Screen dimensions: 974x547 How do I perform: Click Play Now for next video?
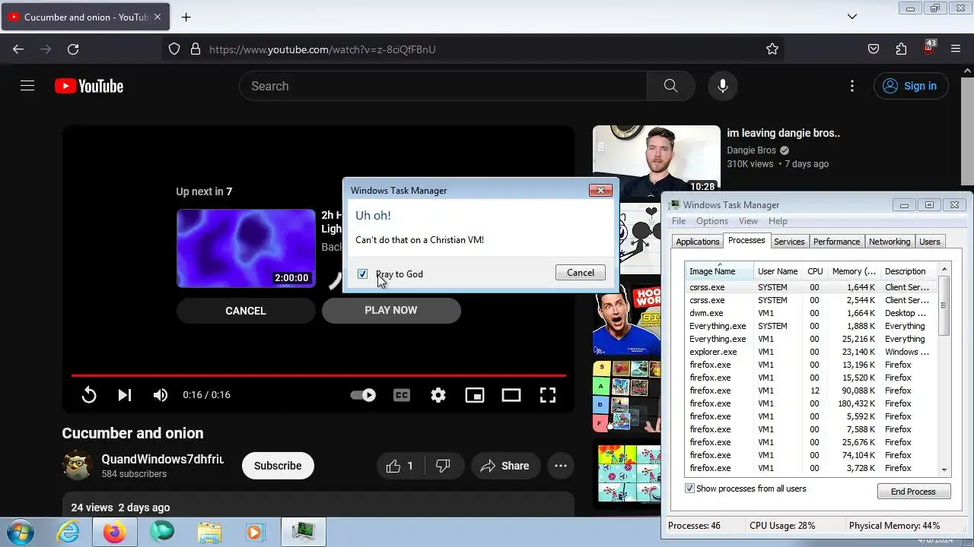(x=391, y=310)
